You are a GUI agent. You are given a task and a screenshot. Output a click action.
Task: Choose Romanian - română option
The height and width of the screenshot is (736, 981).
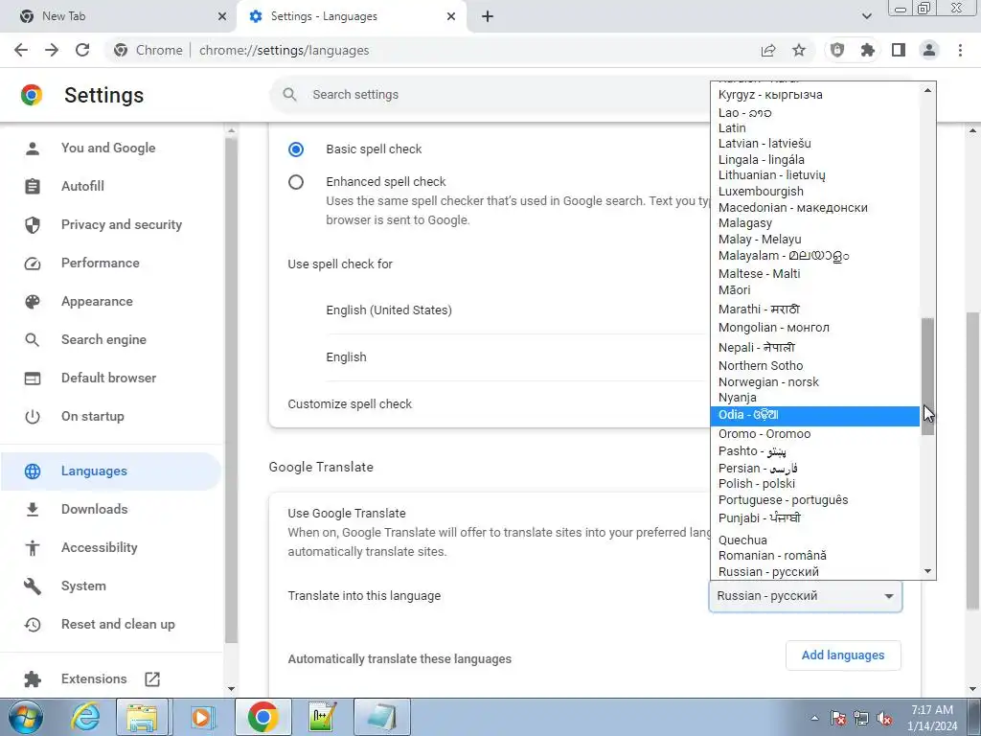click(814, 556)
